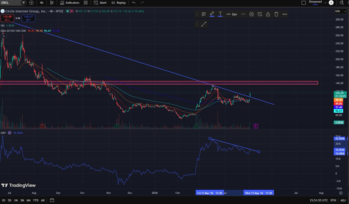Click the purple icon beside OBV label
Image resolution: width=349 pixels, height=204 pixels.
[10, 133]
